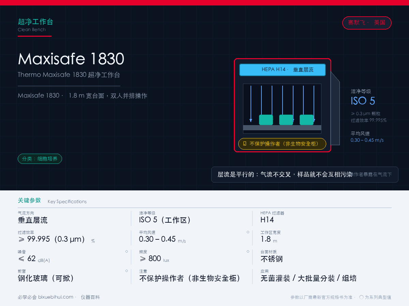Viewport: 409px width, 306px height.
Task: Click the 关键参数 heading
Action: (29, 200)
